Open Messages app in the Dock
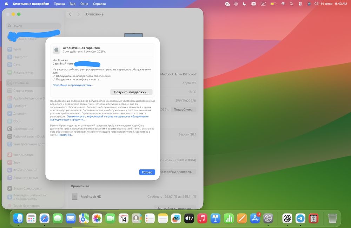Viewport: 351px width, 228px height. (58, 218)
